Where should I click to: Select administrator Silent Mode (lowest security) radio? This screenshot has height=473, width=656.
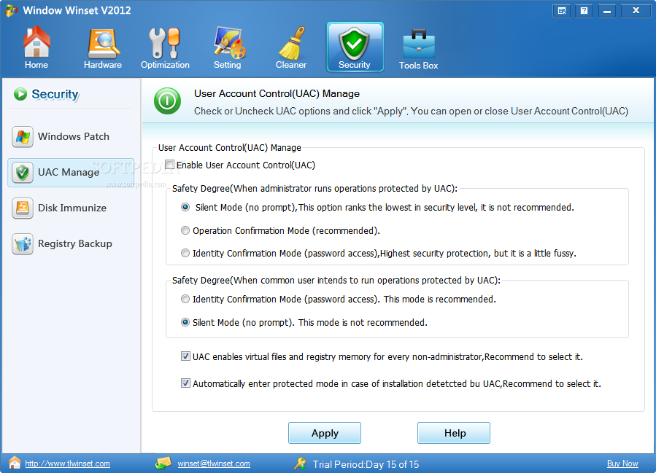pyautogui.click(x=185, y=207)
